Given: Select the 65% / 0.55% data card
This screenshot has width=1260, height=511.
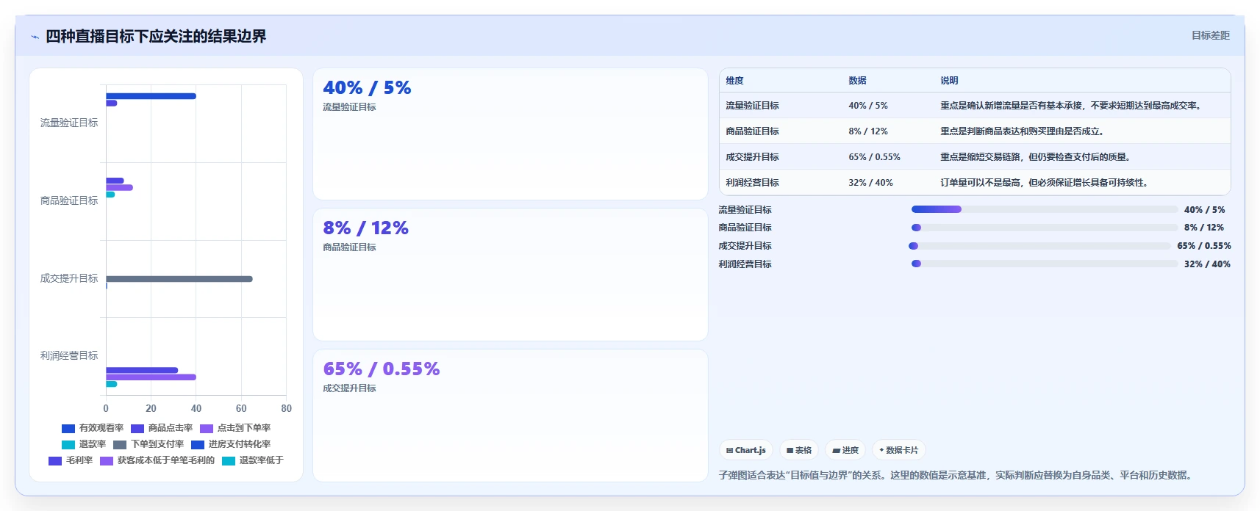Looking at the screenshot, I should pyautogui.click(x=510, y=416).
